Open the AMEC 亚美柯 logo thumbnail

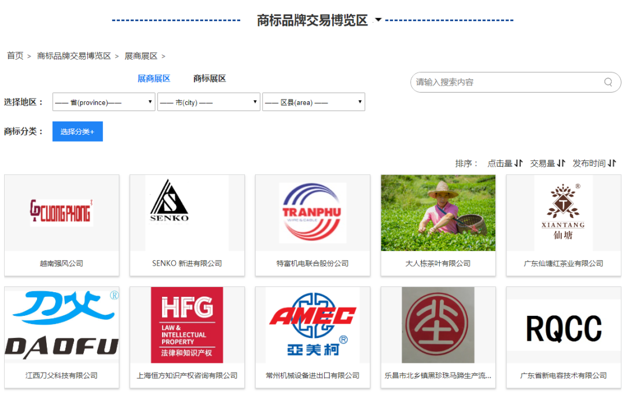pos(312,325)
